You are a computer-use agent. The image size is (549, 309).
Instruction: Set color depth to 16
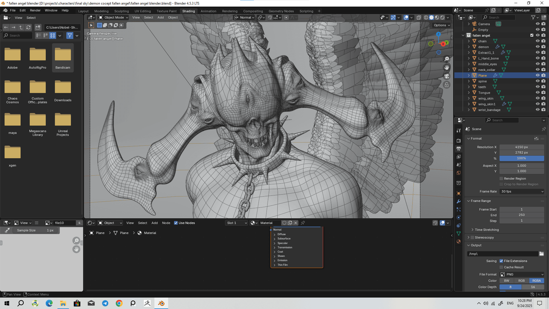pos(533,287)
